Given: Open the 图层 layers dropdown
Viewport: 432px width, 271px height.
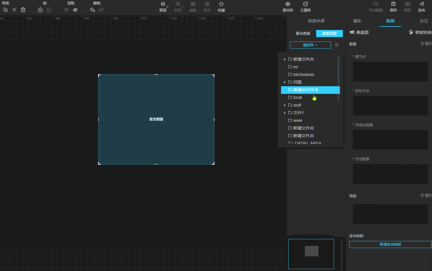Looking at the screenshot, I should 163,6.
